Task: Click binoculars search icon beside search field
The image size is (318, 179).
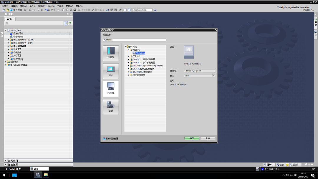Action: tap(155, 10)
